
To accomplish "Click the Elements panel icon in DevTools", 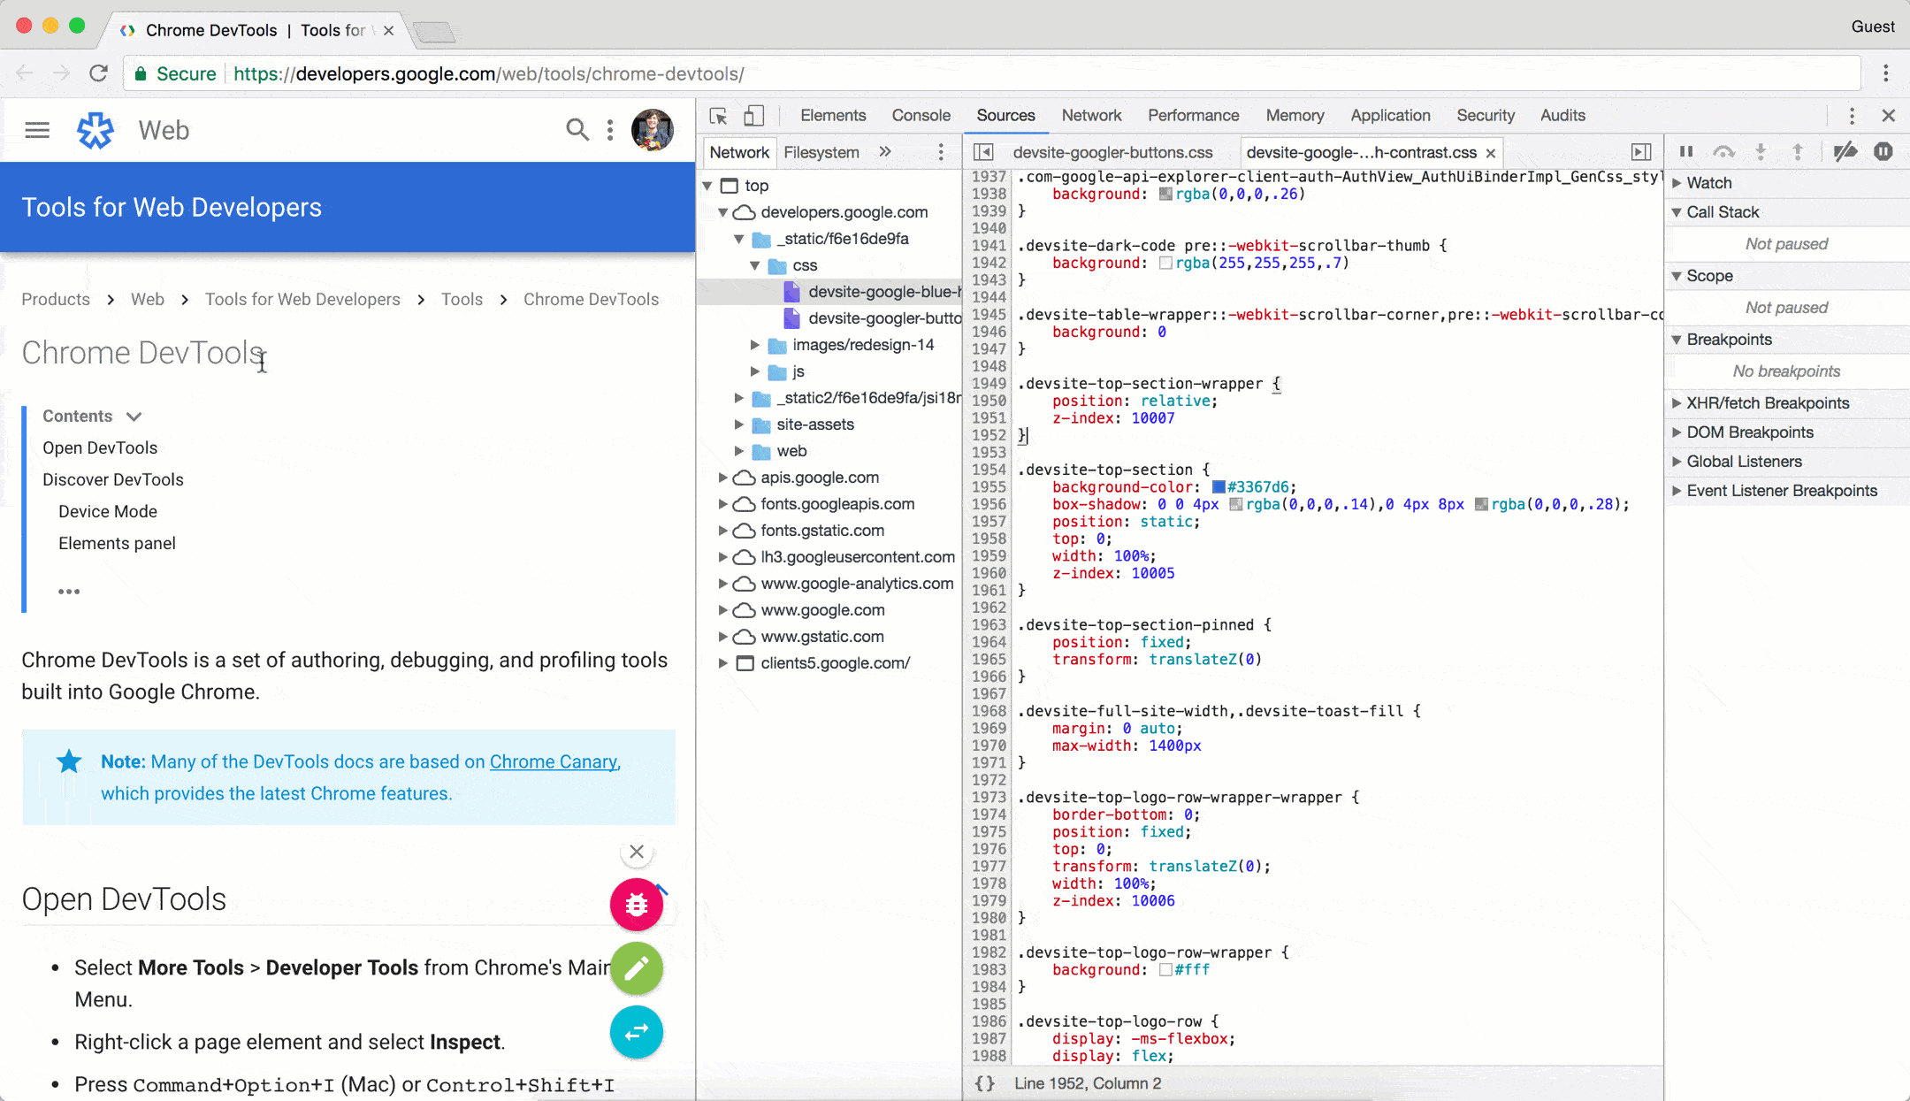I will click(835, 116).
